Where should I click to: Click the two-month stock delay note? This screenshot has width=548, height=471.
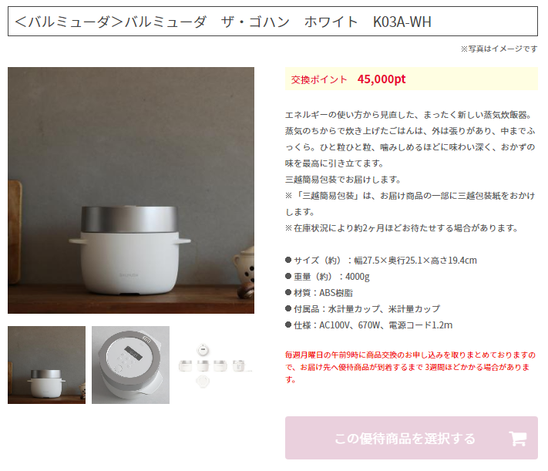tap(402, 228)
